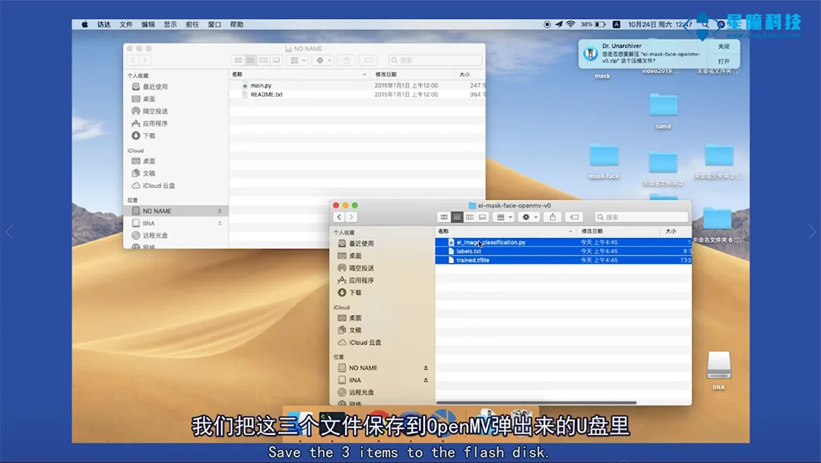The height and width of the screenshot is (463, 821).
Task: Click 关闭 on Dr. Unarchiver notification
Action: pyautogui.click(x=724, y=46)
